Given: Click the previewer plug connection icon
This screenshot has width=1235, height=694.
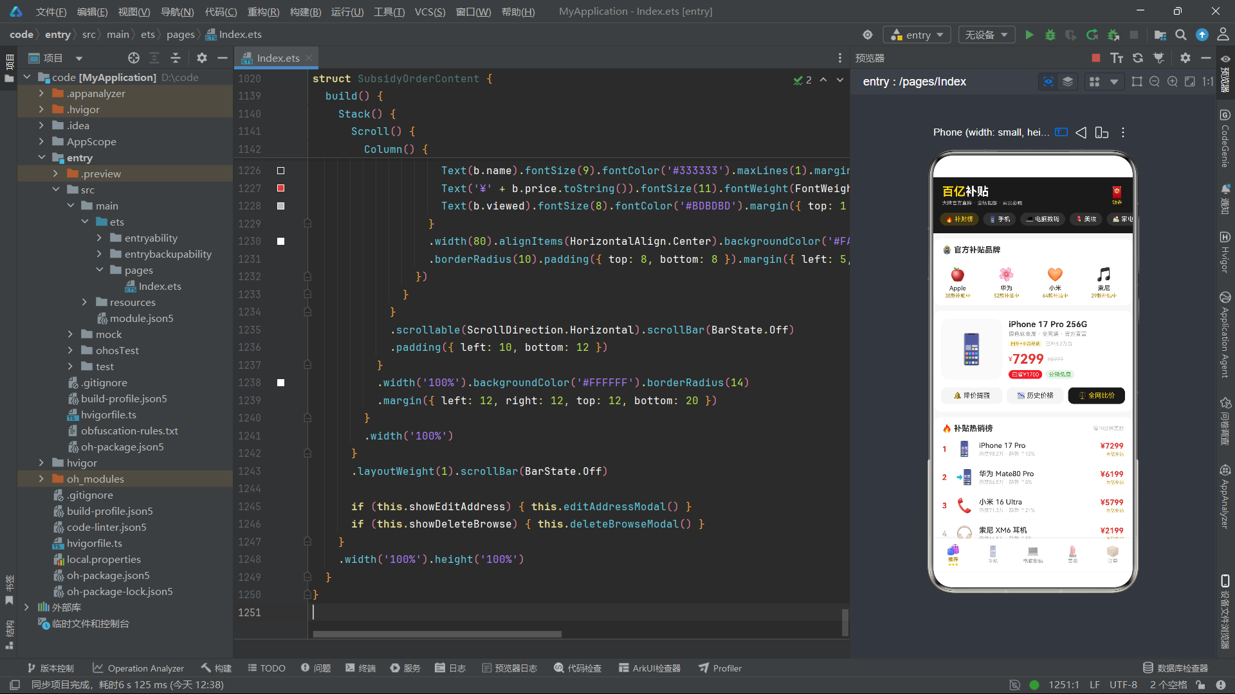Looking at the screenshot, I should (x=1159, y=58).
